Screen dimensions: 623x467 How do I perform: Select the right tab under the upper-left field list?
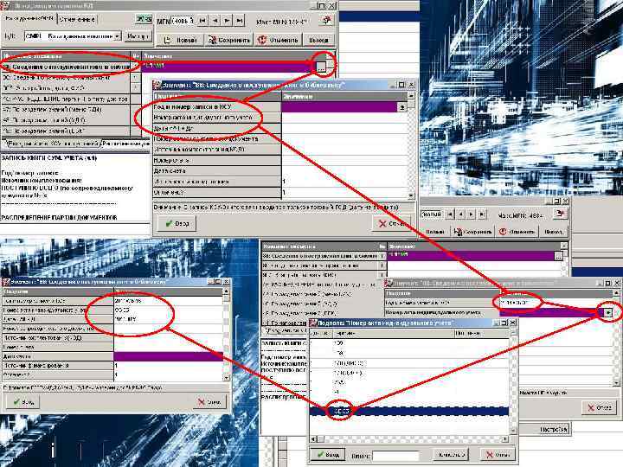(125, 144)
